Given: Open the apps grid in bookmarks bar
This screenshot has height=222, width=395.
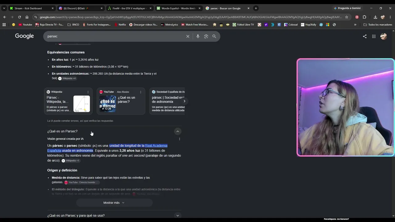Looking at the screenshot, I should point(4,25).
